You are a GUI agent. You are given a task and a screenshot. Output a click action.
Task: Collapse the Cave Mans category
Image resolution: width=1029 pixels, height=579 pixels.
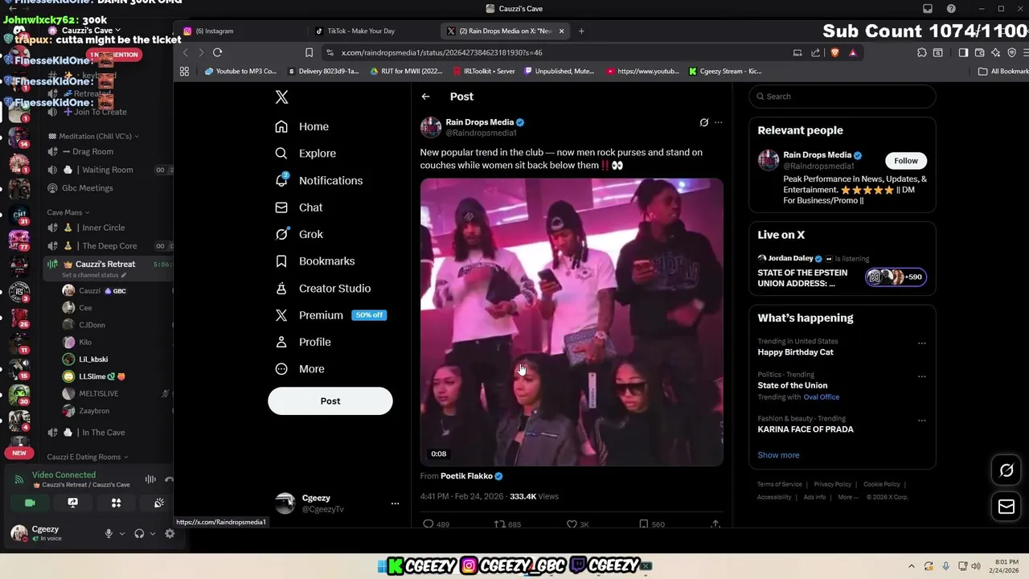pyautogui.click(x=69, y=212)
